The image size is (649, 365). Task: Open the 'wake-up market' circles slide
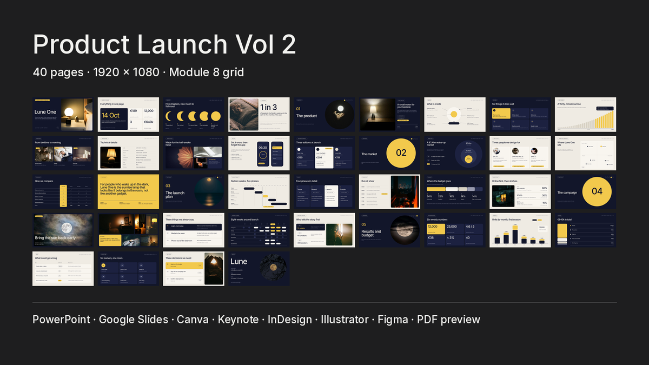[x=455, y=153]
